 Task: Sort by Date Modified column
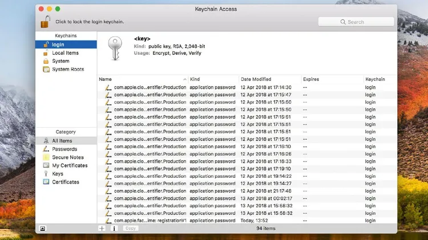tap(268, 79)
